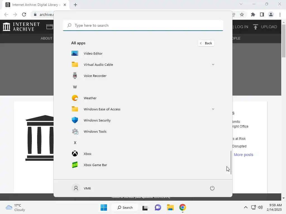This screenshot has width=286, height=214.
Task: Open Chrome's three-dot menu
Action: click(x=280, y=14)
